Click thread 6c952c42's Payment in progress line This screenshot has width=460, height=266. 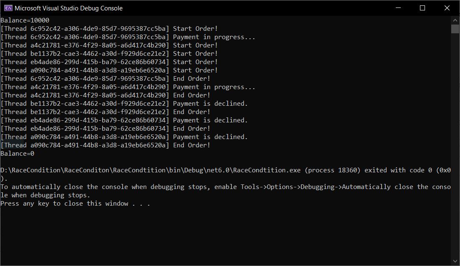(x=128, y=37)
